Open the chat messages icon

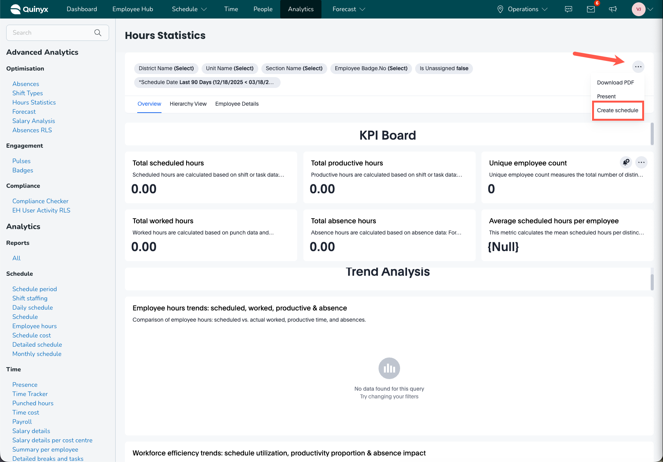click(568, 9)
